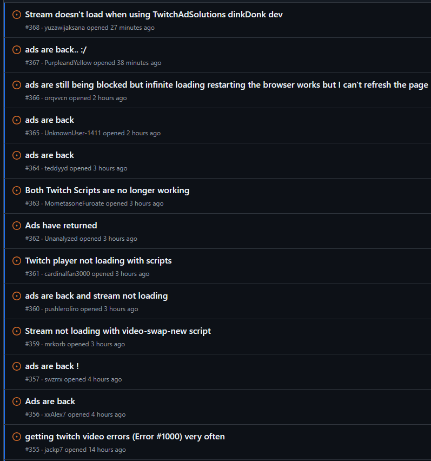Click open-issue icon for "Ads have returned"
The image size is (431, 461).
coord(17,226)
